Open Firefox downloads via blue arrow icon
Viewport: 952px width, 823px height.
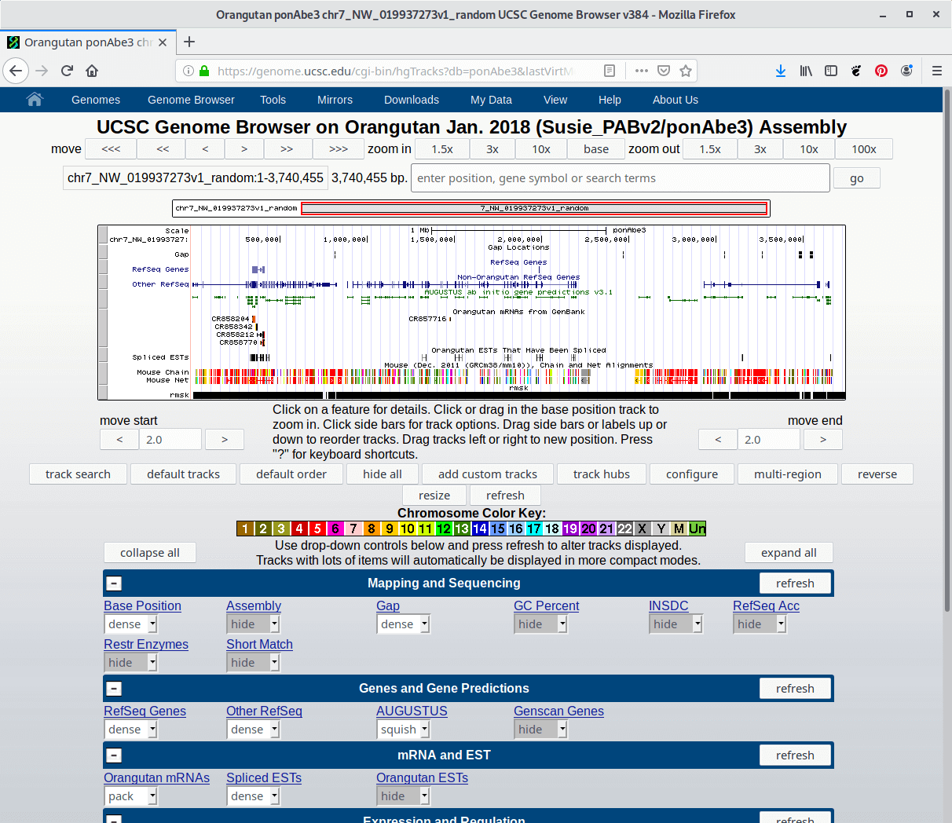pyautogui.click(x=781, y=71)
